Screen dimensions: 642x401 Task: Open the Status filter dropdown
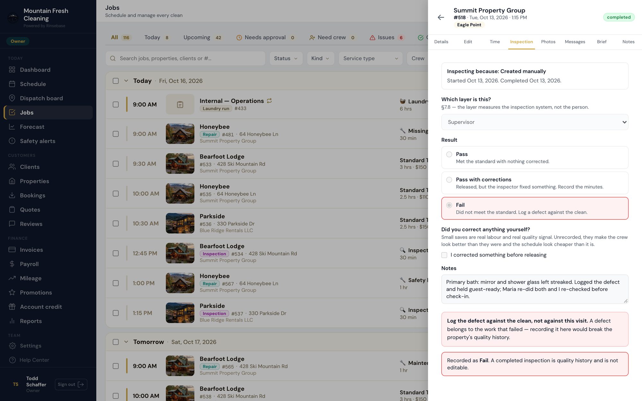click(286, 58)
